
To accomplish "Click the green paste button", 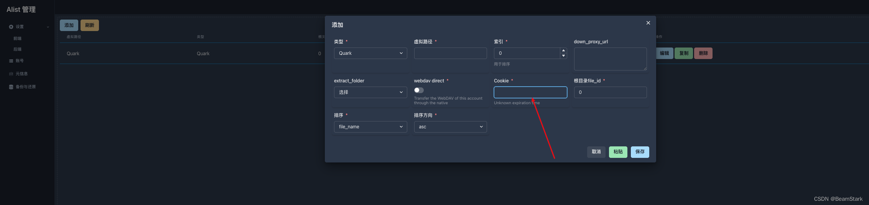I will point(618,152).
